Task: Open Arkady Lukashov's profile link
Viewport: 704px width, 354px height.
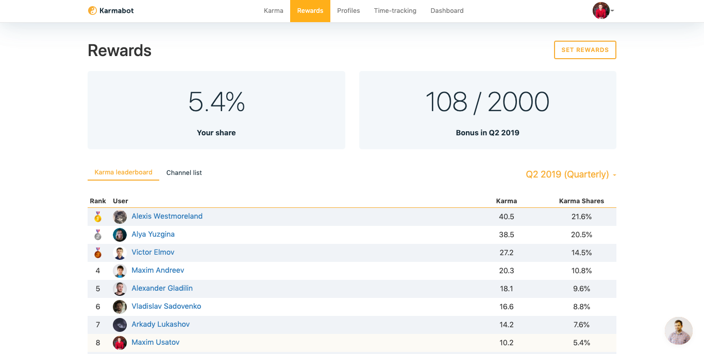Action: (x=161, y=324)
